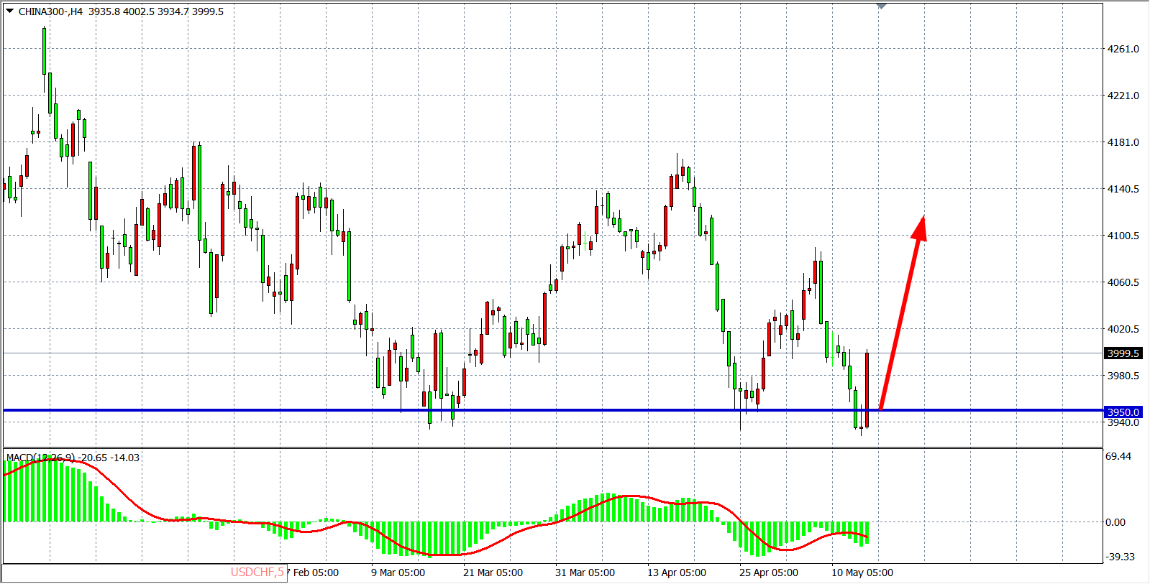Click the 31 Mar 05:00 date label
Image resolution: width=1150 pixels, height=584 pixels.
coord(585,573)
